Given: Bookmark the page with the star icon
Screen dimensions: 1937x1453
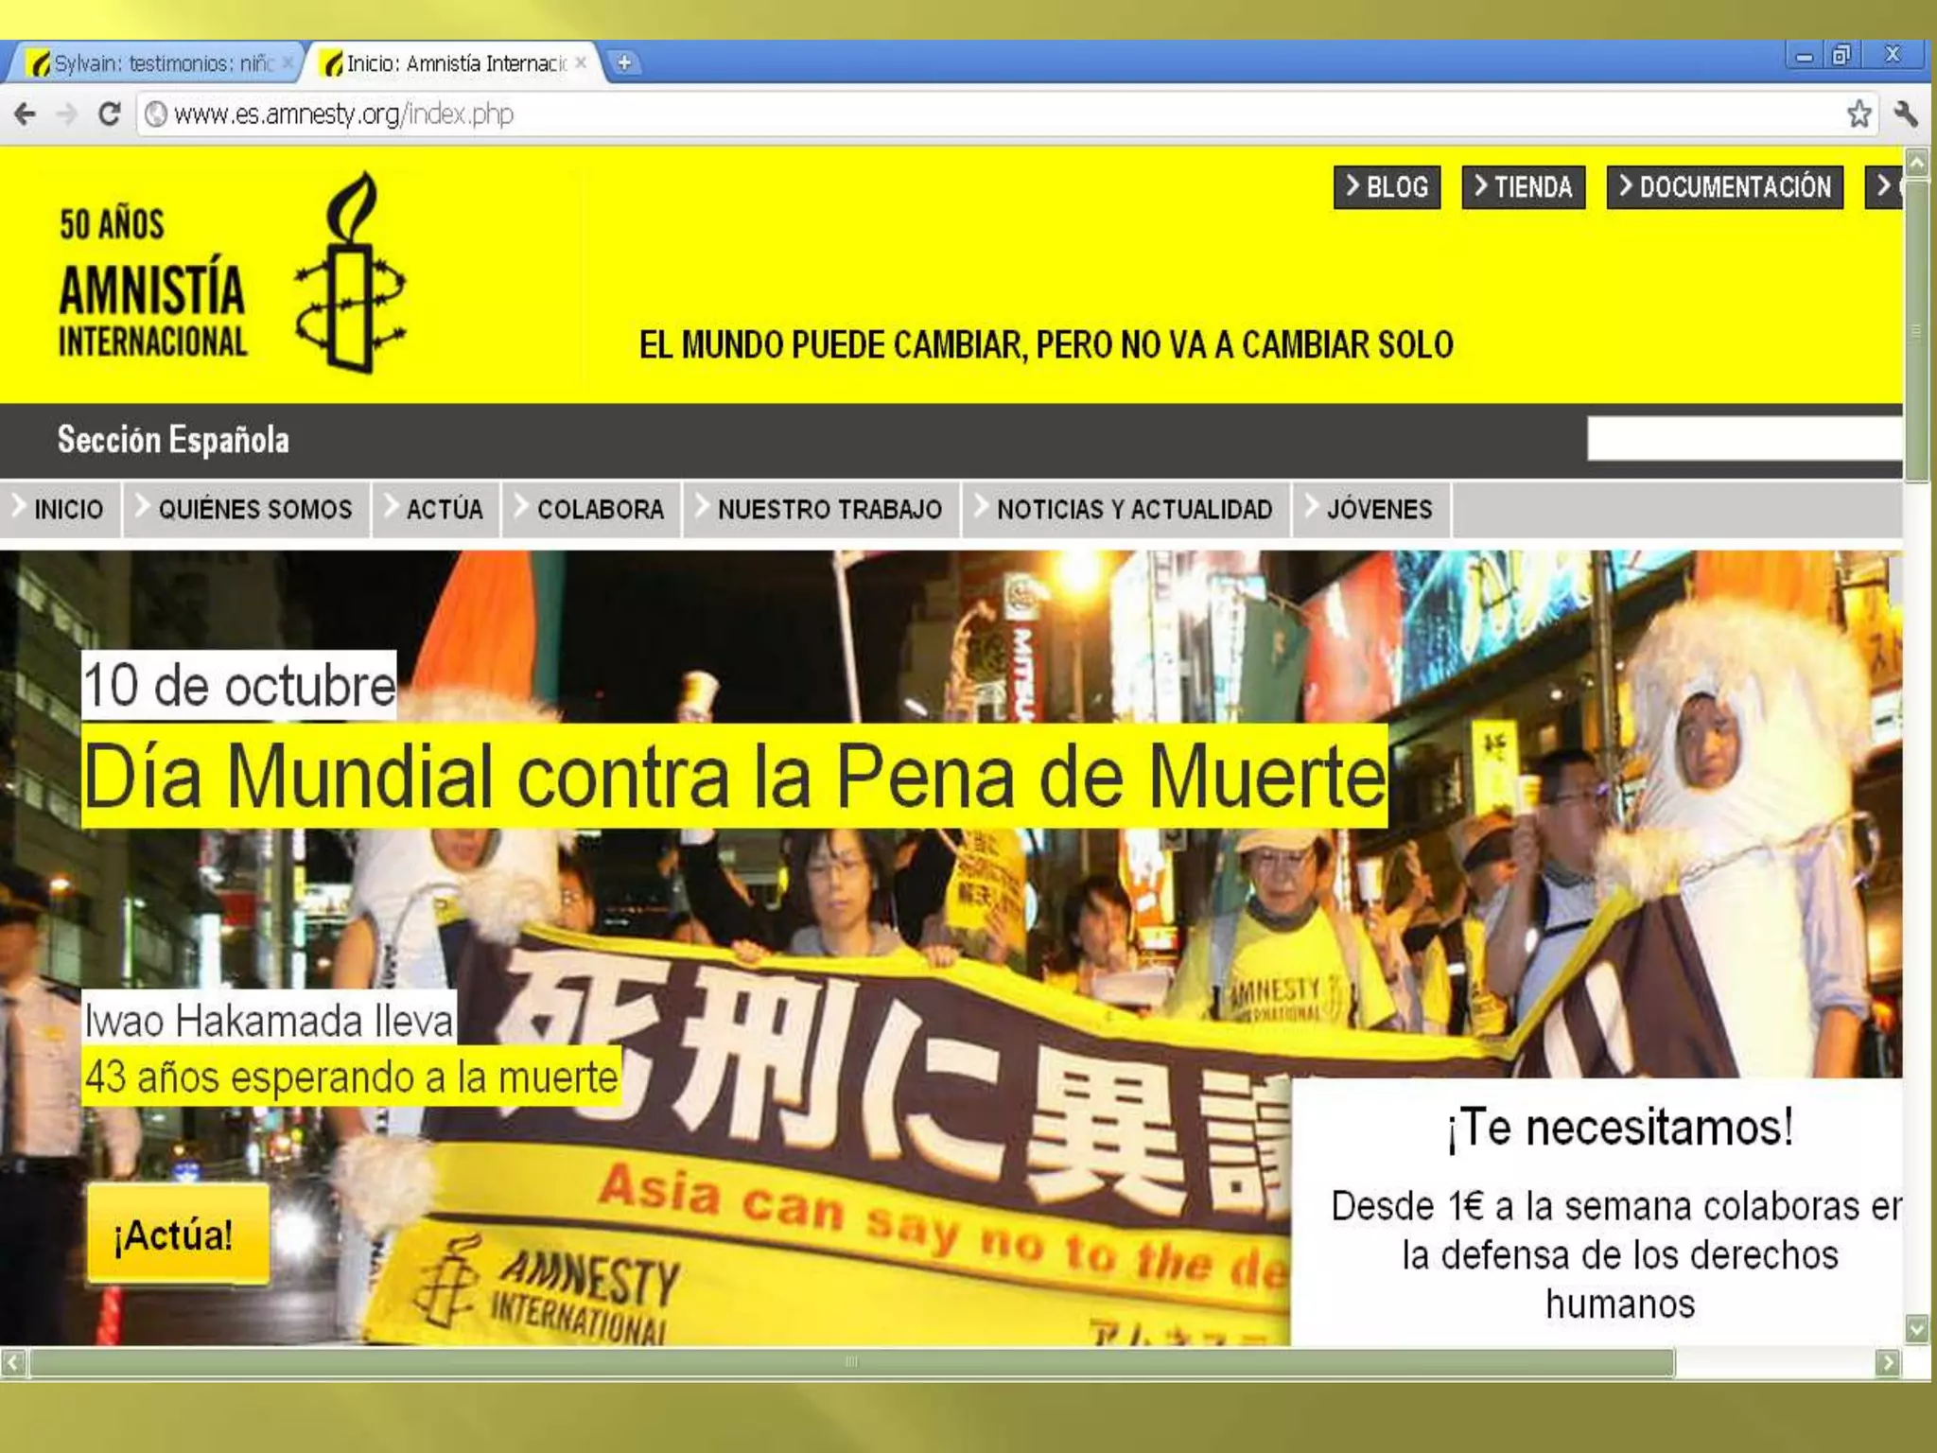Looking at the screenshot, I should click(x=1858, y=114).
